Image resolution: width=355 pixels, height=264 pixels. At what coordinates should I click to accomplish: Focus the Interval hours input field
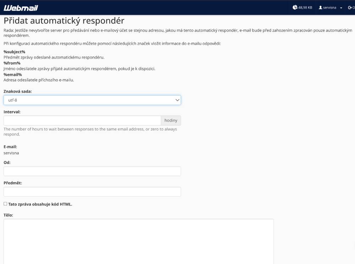(82, 121)
